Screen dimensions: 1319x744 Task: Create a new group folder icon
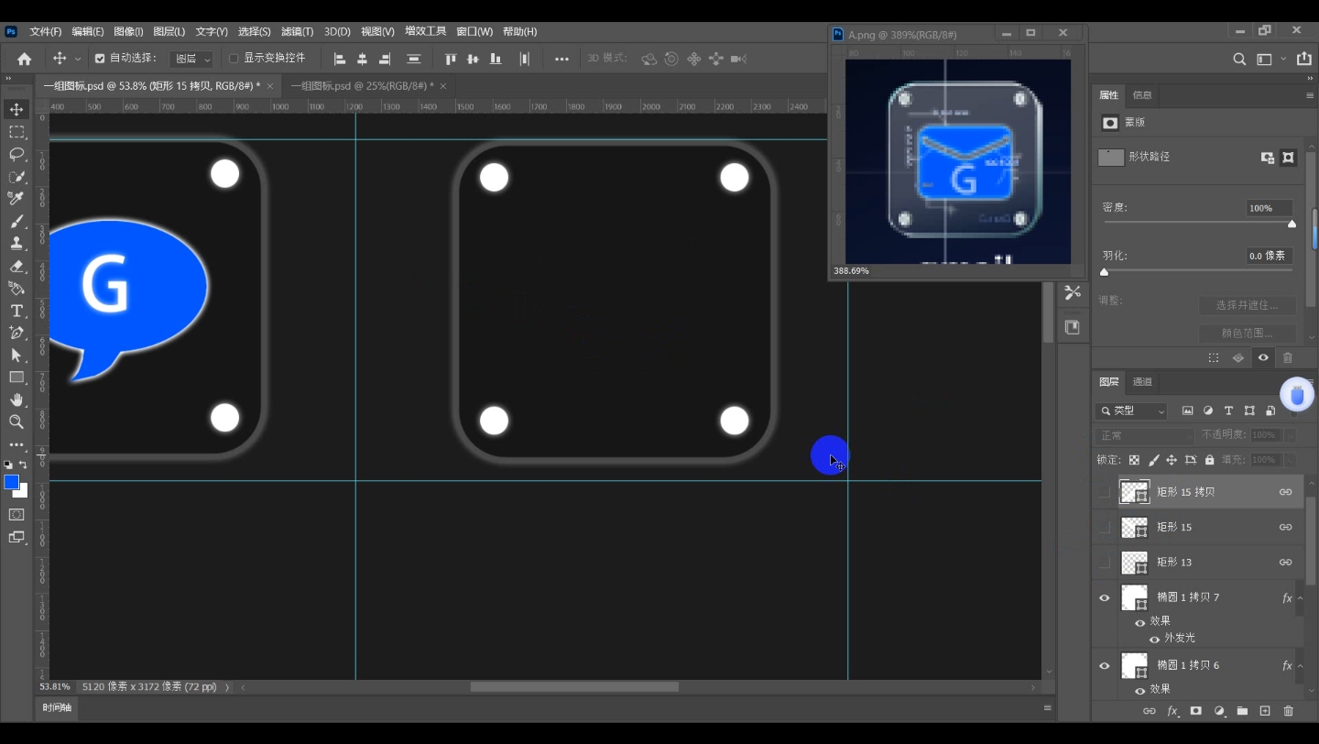[1242, 711]
